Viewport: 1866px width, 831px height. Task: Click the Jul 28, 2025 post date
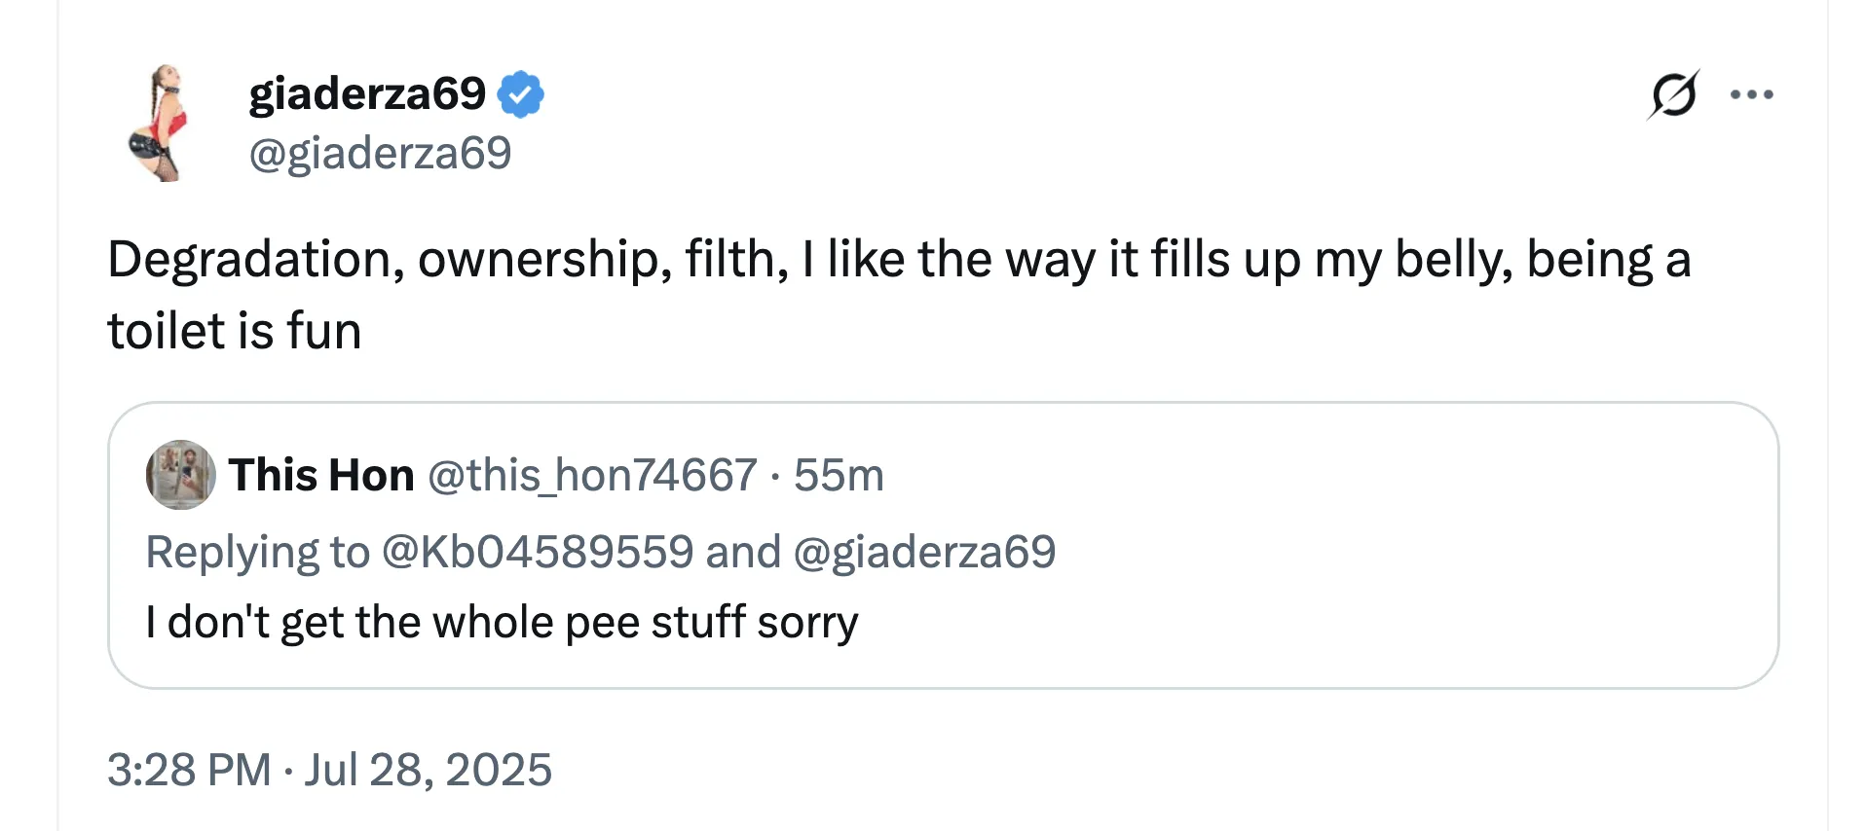tap(429, 770)
